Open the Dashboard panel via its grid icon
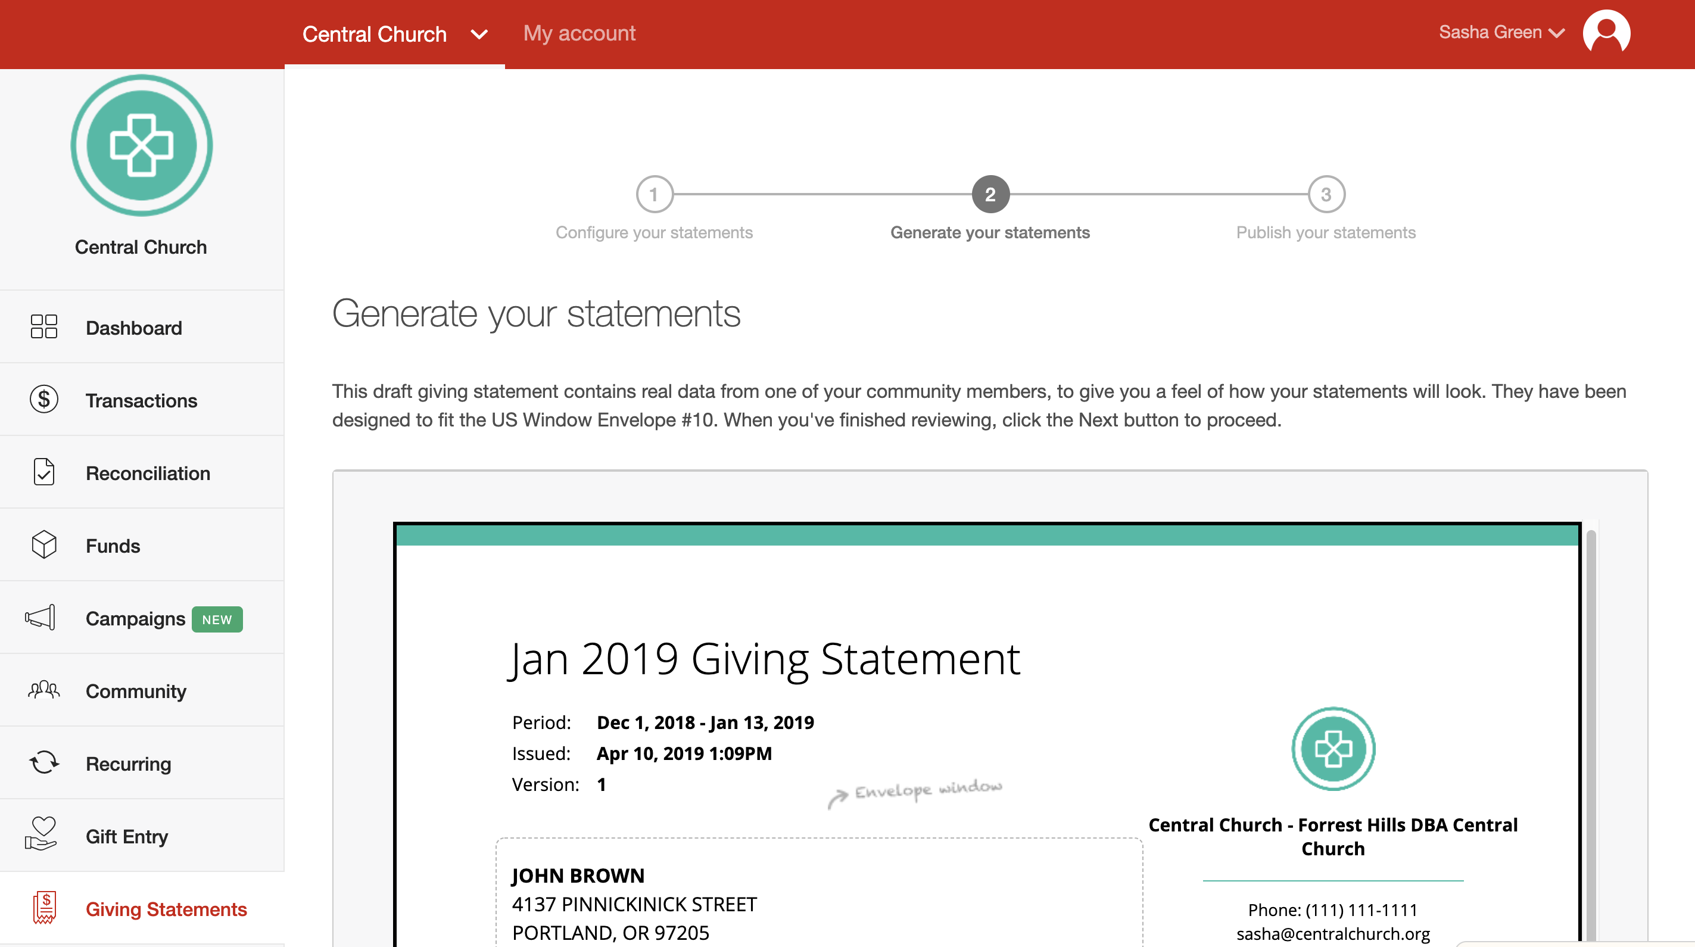This screenshot has height=947, width=1695. pyautogui.click(x=43, y=327)
